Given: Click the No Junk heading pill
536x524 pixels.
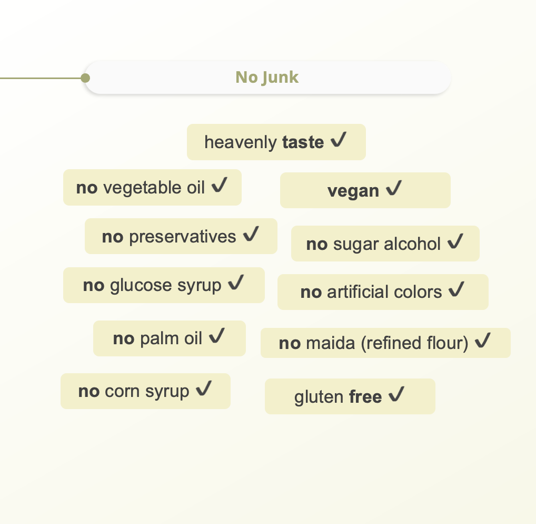Looking at the screenshot, I should click(267, 78).
